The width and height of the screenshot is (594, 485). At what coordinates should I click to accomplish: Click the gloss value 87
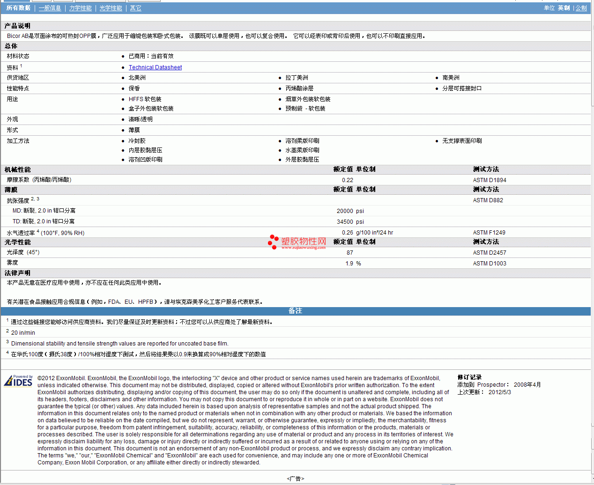[x=350, y=253]
